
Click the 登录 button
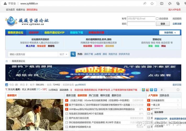pos(163,24)
